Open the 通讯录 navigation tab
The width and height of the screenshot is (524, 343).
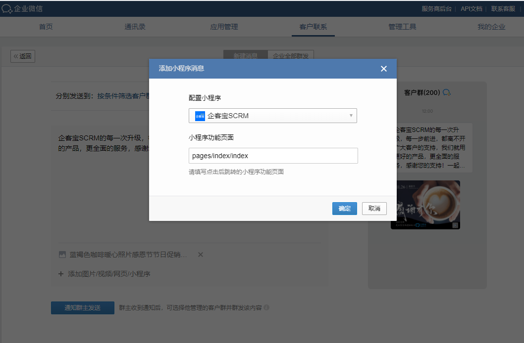[135, 27]
